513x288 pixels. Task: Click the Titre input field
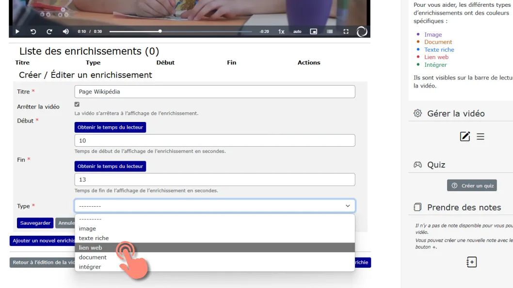[215, 92]
